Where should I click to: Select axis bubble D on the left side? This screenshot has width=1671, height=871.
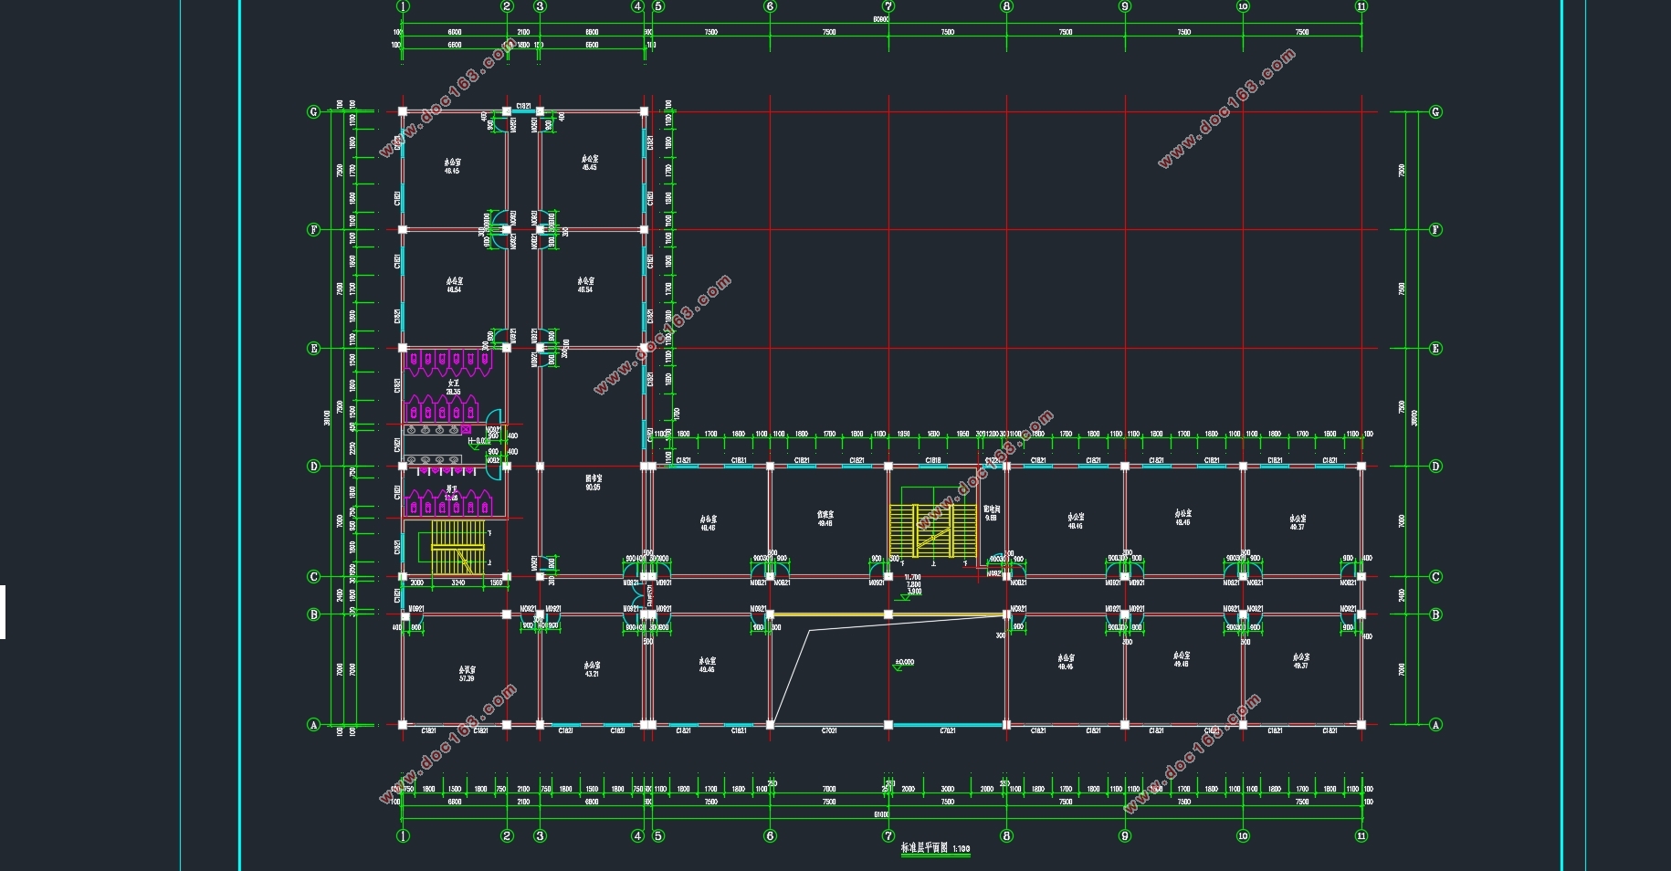(x=314, y=467)
